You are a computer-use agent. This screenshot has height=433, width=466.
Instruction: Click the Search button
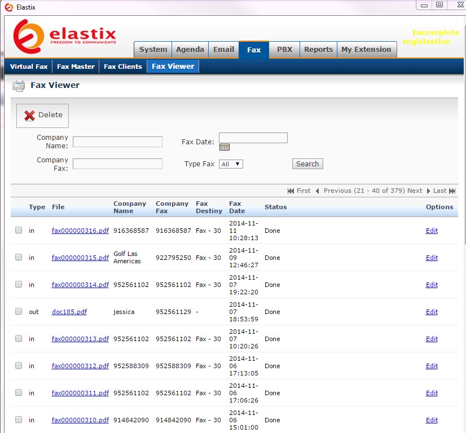click(307, 164)
